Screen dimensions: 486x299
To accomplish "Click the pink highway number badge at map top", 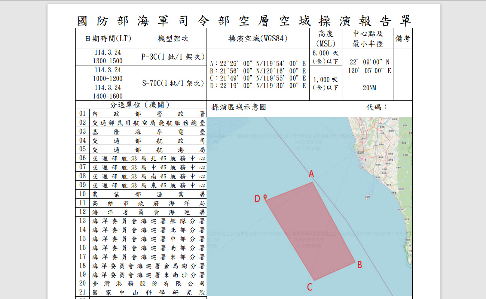I will tap(360, 119).
